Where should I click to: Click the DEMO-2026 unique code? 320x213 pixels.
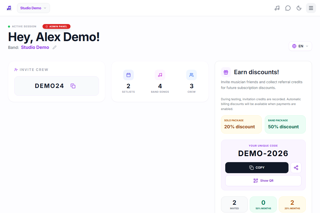pyautogui.click(x=263, y=153)
